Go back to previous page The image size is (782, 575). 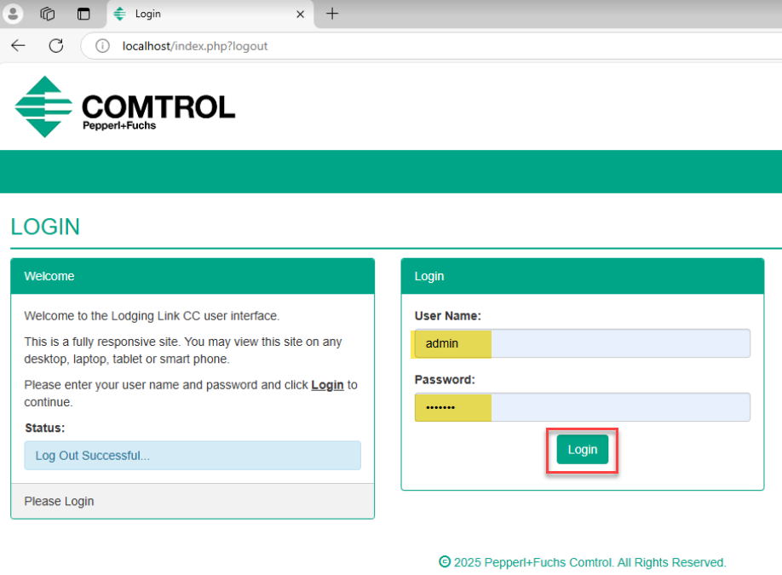[x=18, y=46]
